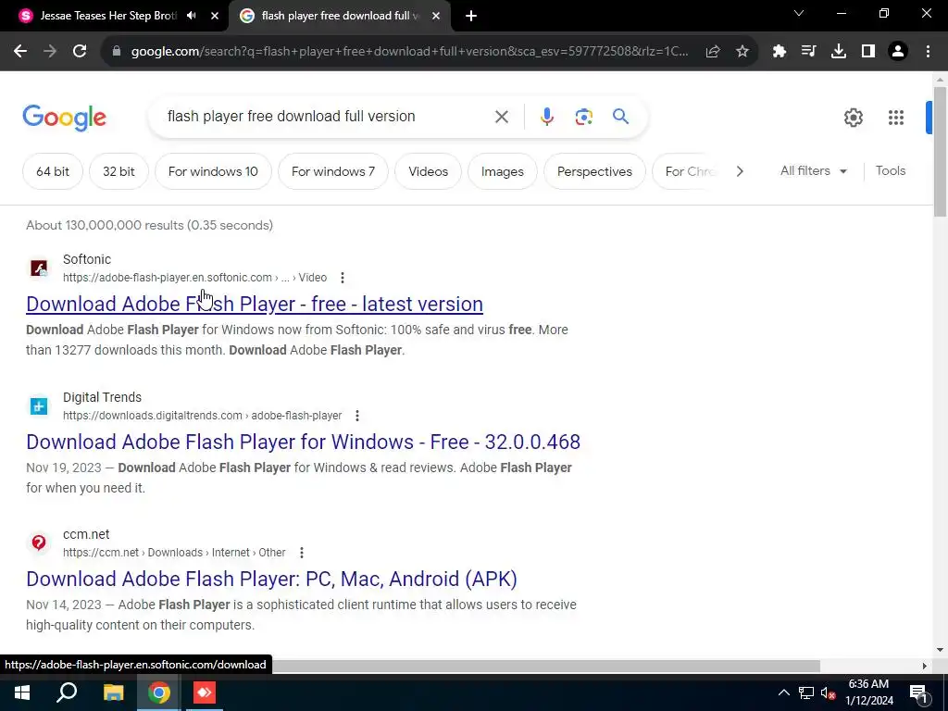
Task: Open the tab search chevron in title bar
Action: (799, 13)
